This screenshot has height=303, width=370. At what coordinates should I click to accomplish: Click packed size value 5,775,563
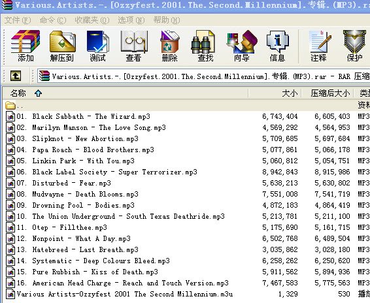(x=332, y=283)
